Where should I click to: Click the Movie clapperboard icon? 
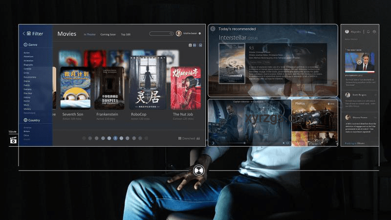pos(13,140)
